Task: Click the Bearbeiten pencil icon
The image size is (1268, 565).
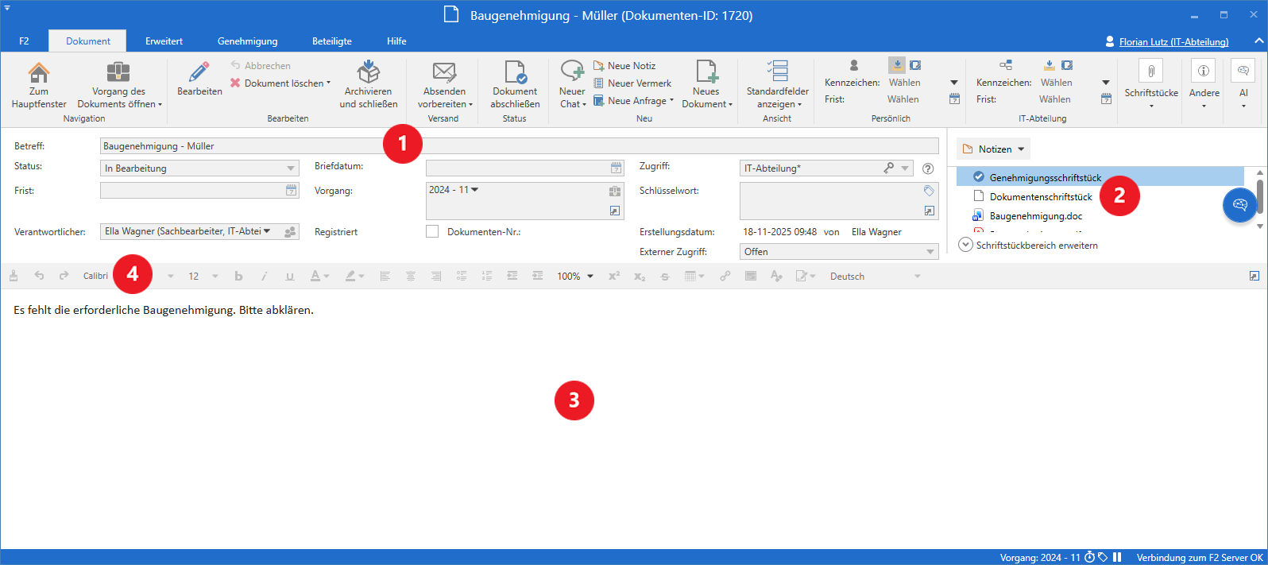Action: pyautogui.click(x=199, y=73)
